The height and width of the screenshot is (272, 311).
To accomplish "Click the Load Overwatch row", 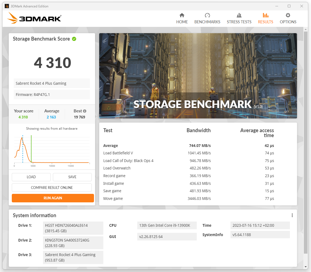I will pos(189,168).
